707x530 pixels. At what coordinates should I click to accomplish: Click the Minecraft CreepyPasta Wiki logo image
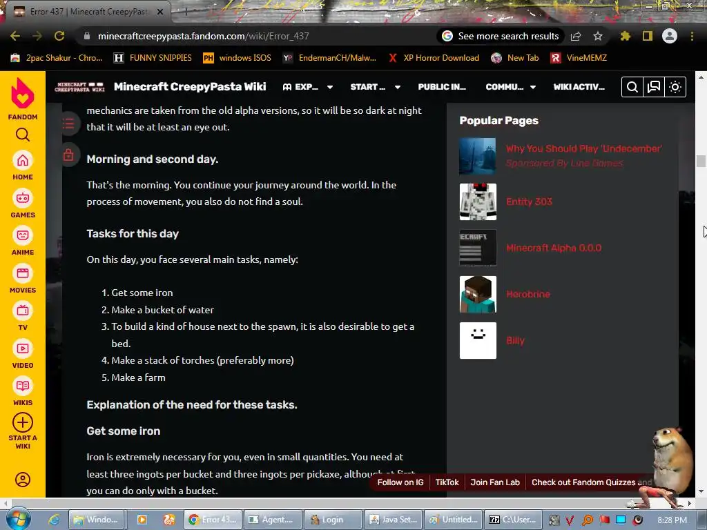[79, 87]
